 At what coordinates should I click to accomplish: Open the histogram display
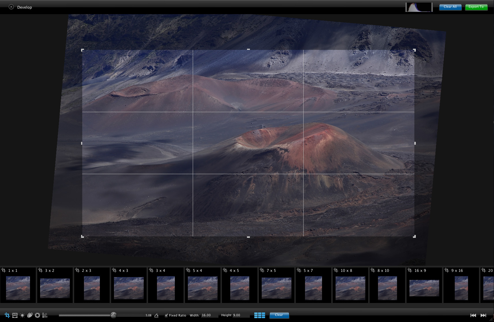pos(419,7)
